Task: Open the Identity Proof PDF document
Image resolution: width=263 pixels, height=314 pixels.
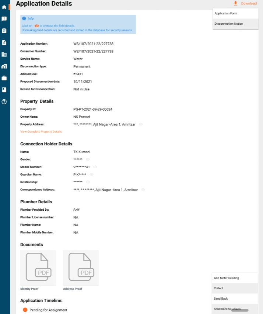Action: (38, 268)
